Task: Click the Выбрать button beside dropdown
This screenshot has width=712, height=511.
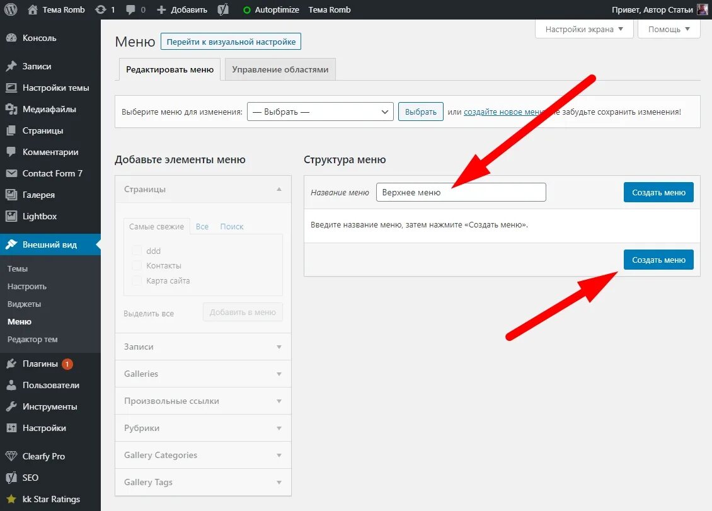Action: coord(420,112)
